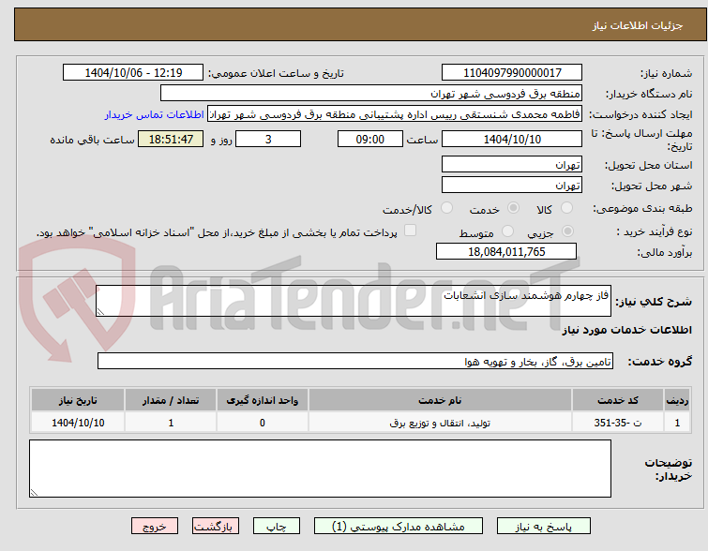This screenshot has height=551, width=708.
Task: Click the کد خدمت column header
Action: click(618, 400)
